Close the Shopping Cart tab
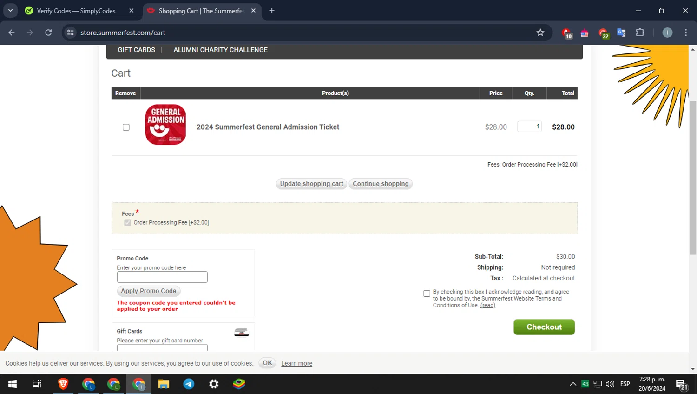Viewport: 697px width, 394px height. point(253,11)
